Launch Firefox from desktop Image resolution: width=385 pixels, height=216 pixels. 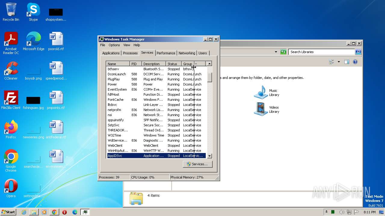coord(11,130)
